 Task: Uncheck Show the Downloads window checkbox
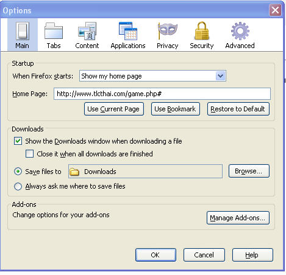18,141
